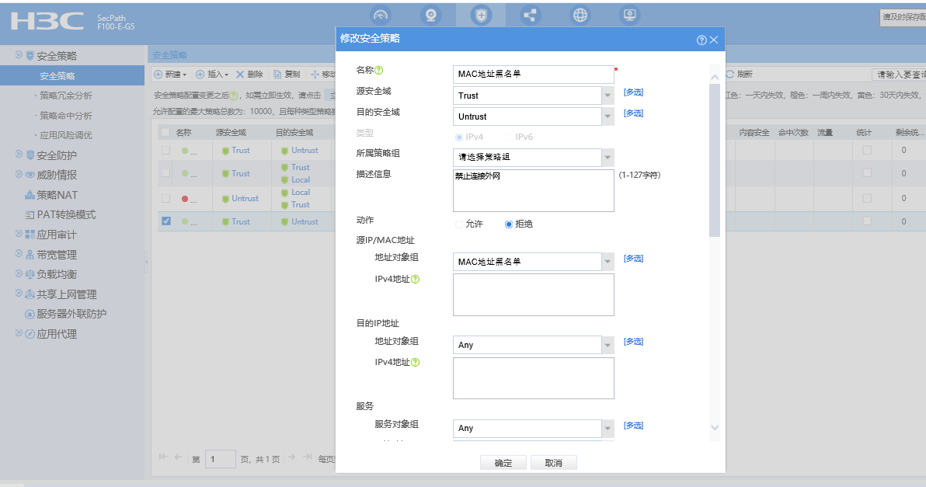Select the shield policy icon in top navigation
Screen dimensions: 926x487
point(482,16)
